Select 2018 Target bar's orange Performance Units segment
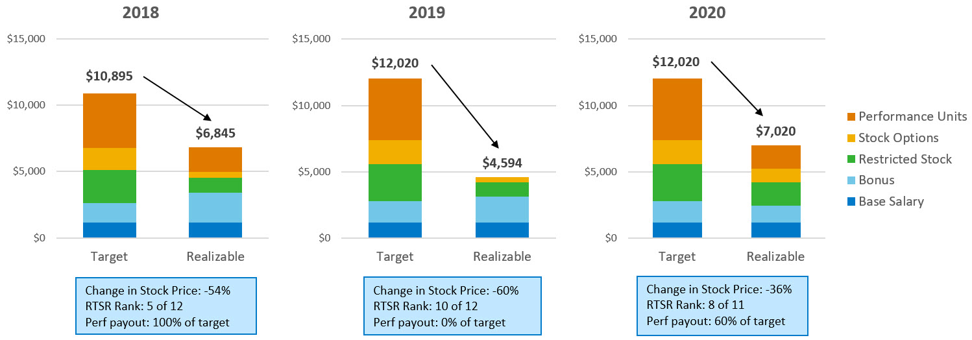 [x=109, y=121]
